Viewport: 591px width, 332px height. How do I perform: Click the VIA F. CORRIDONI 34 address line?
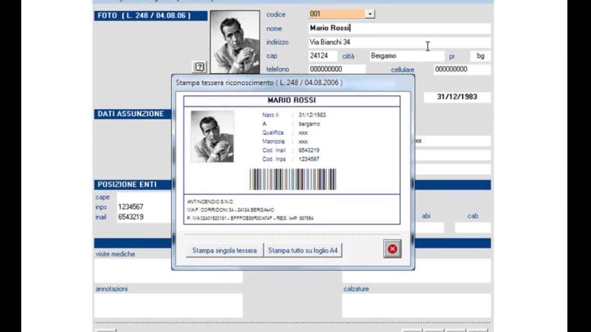click(231, 210)
